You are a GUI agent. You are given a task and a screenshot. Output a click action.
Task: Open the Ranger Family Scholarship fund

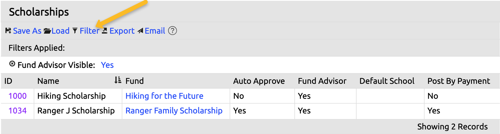coord(174,111)
